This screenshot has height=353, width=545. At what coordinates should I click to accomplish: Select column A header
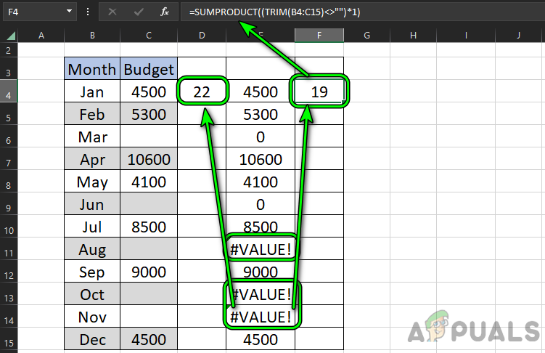pos(41,36)
